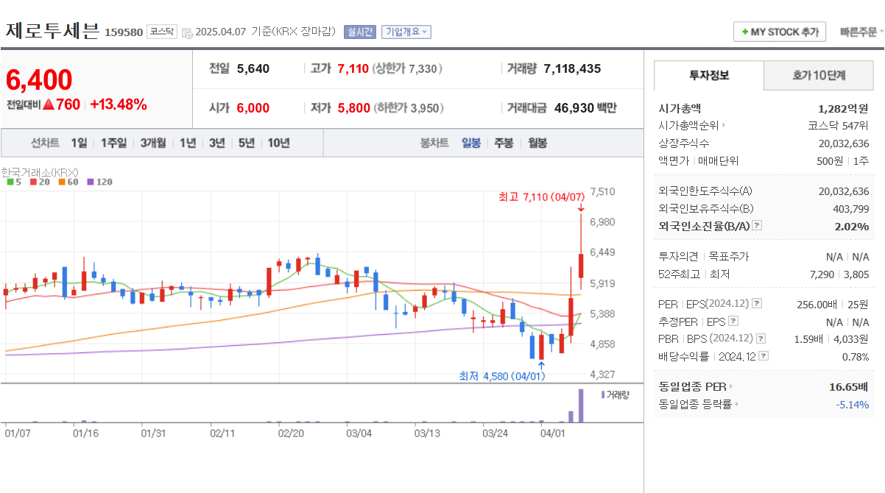The width and height of the screenshot is (885, 493).
Task: Click the 코스닥 market badge
Action: pos(162,32)
